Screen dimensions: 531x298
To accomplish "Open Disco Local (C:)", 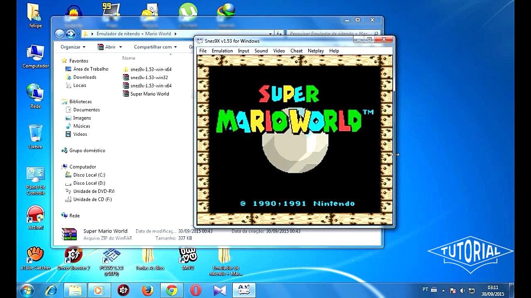I will (85, 175).
